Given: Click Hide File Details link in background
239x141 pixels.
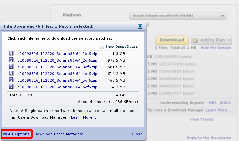Looking at the screenshot, I should 216,48.
